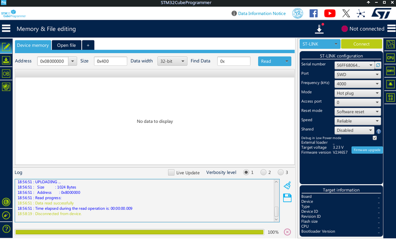
Task: Open the YouTube icon
Action: (330, 13)
